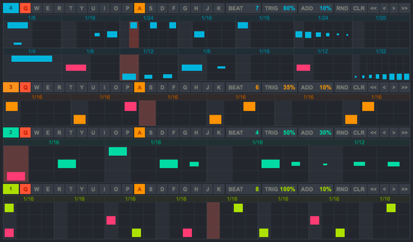413x242 pixels.
Task: Select long blue note under 1/4 division
Action: click(x=32, y=59)
